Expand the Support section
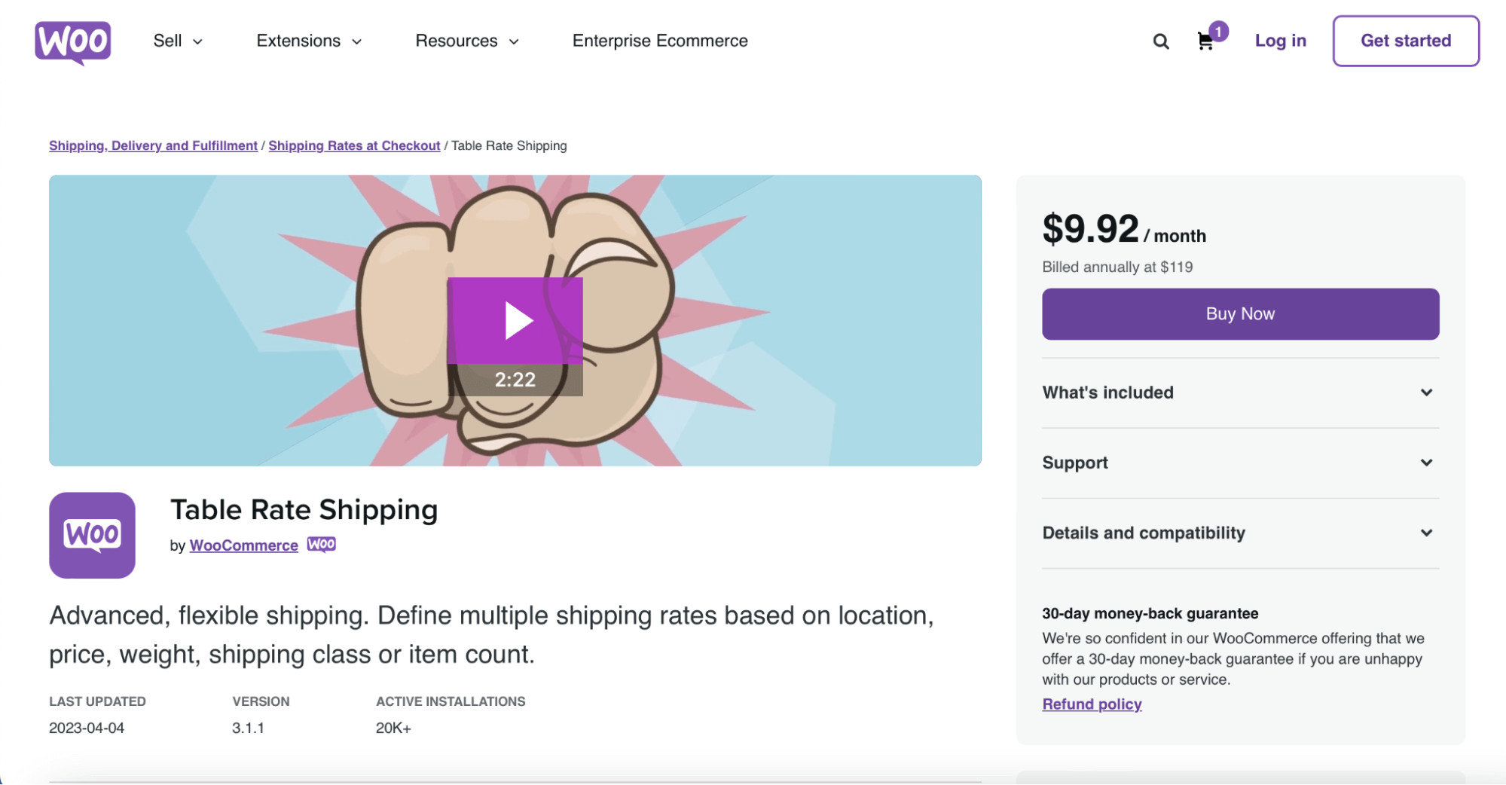The height and width of the screenshot is (785, 1506). click(x=1240, y=463)
